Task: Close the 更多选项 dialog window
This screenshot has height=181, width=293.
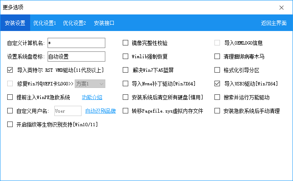Action: click(x=282, y=8)
